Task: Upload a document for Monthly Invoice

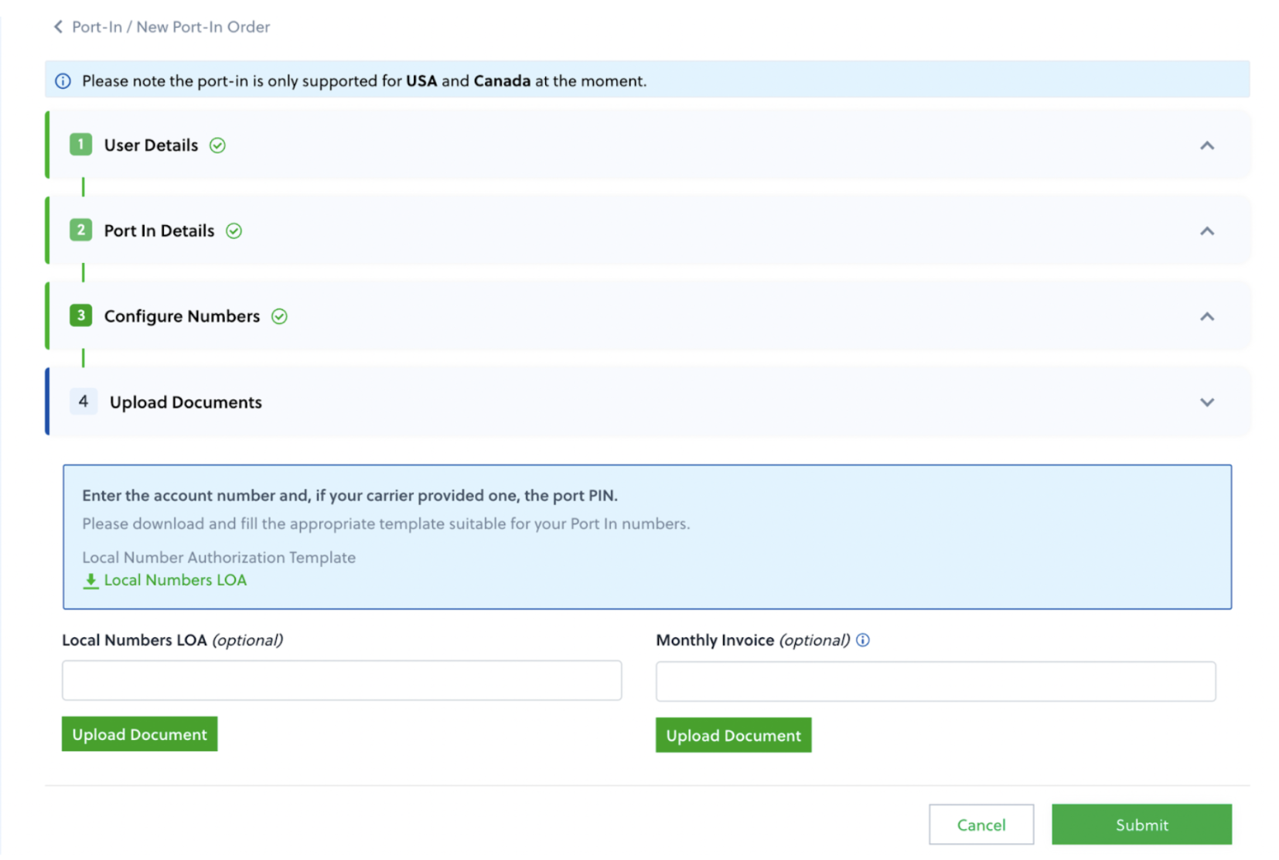Action: pyautogui.click(x=733, y=735)
